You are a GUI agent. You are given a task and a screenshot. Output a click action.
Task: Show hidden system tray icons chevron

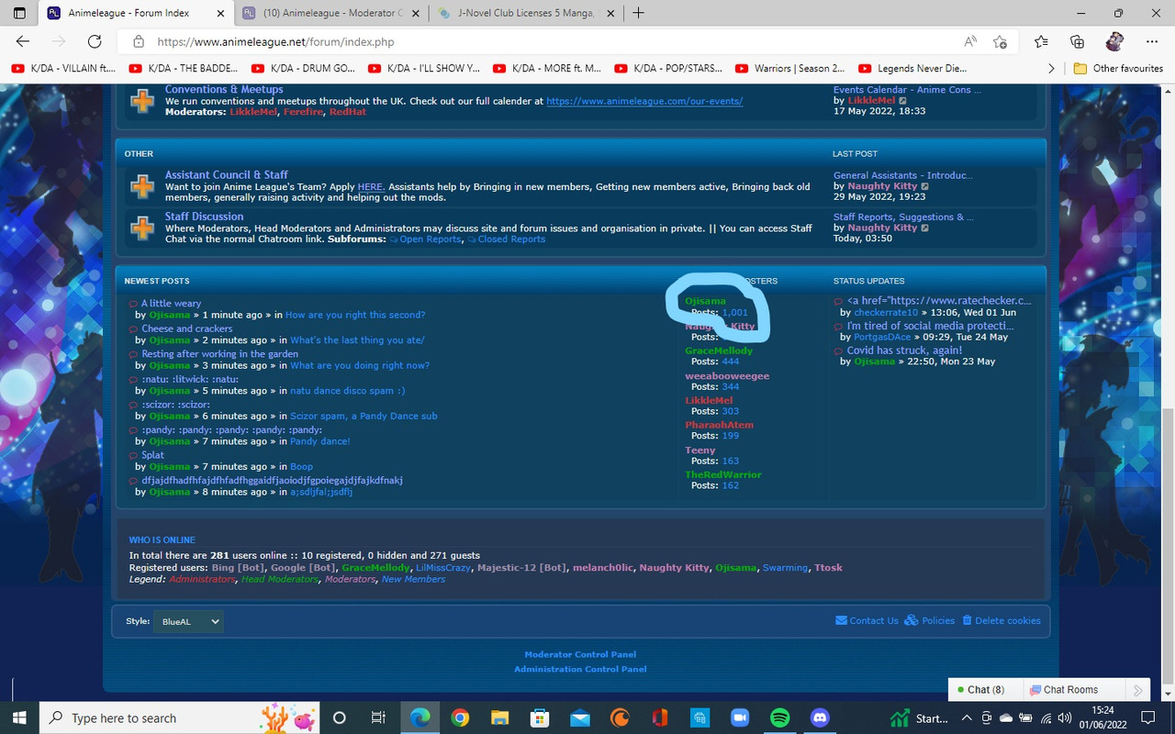(x=967, y=717)
